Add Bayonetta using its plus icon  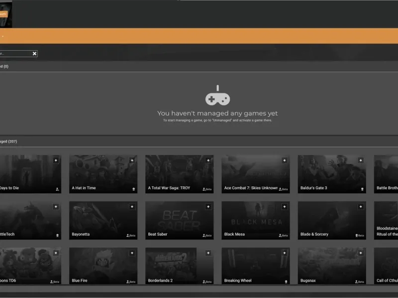pos(132,207)
